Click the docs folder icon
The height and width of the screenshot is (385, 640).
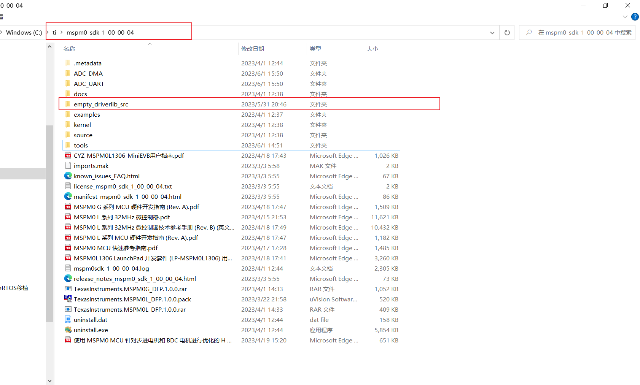[68, 93]
